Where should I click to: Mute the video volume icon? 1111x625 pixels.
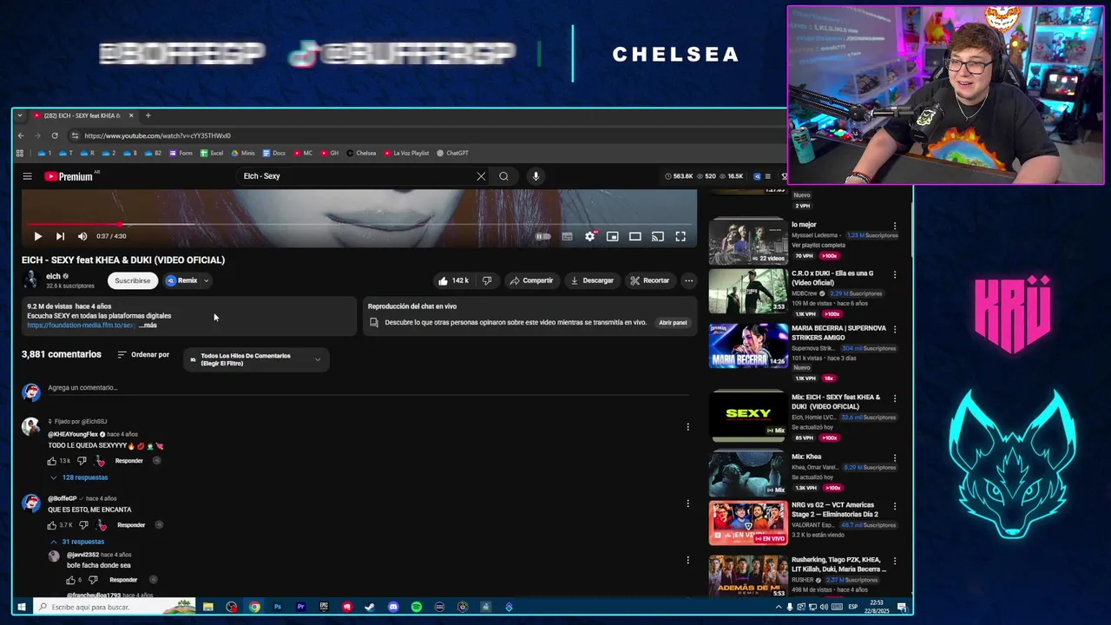pyautogui.click(x=82, y=236)
